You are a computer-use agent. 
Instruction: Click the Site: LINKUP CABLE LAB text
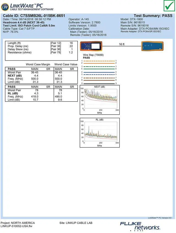coord(76,223)
